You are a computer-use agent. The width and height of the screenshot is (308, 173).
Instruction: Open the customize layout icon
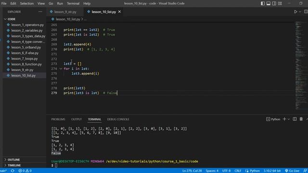280,3
